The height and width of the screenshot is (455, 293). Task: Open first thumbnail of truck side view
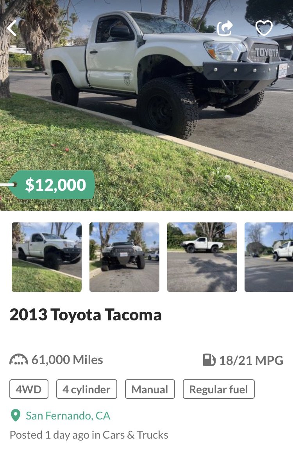(x=46, y=257)
